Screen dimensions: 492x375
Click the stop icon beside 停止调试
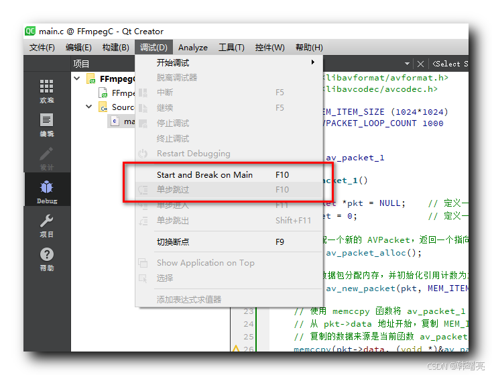pos(143,123)
